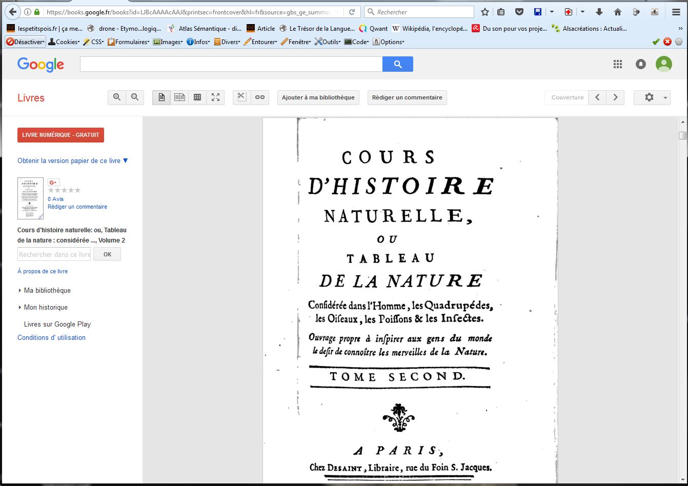Open the settings gear dropdown

tap(652, 97)
